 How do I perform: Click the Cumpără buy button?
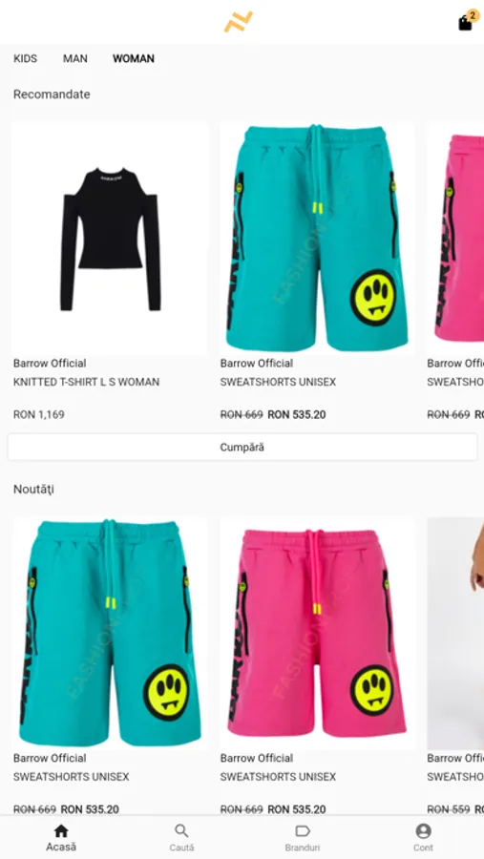click(x=242, y=447)
